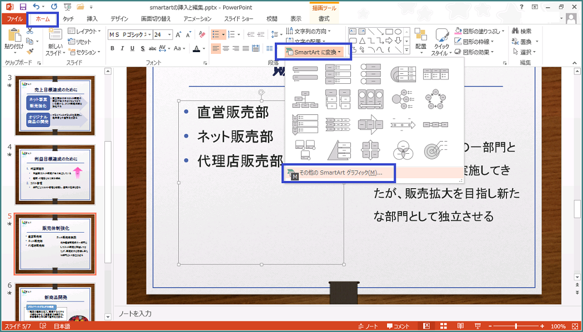Click the Cut scissors icon
The height and width of the screenshot is (332, 583).
[30, 32]
